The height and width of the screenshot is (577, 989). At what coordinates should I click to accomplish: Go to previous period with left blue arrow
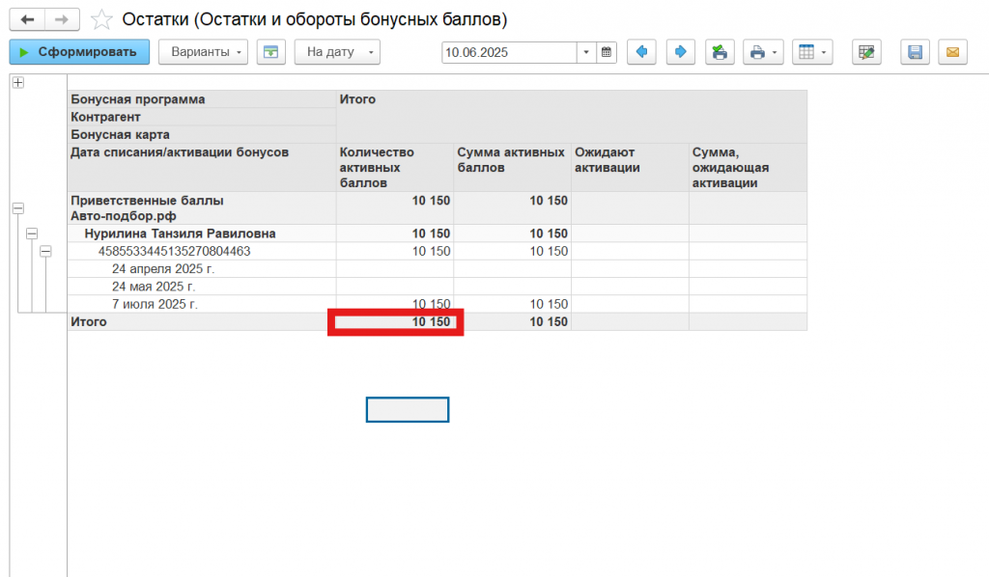[x=642, y=52]
